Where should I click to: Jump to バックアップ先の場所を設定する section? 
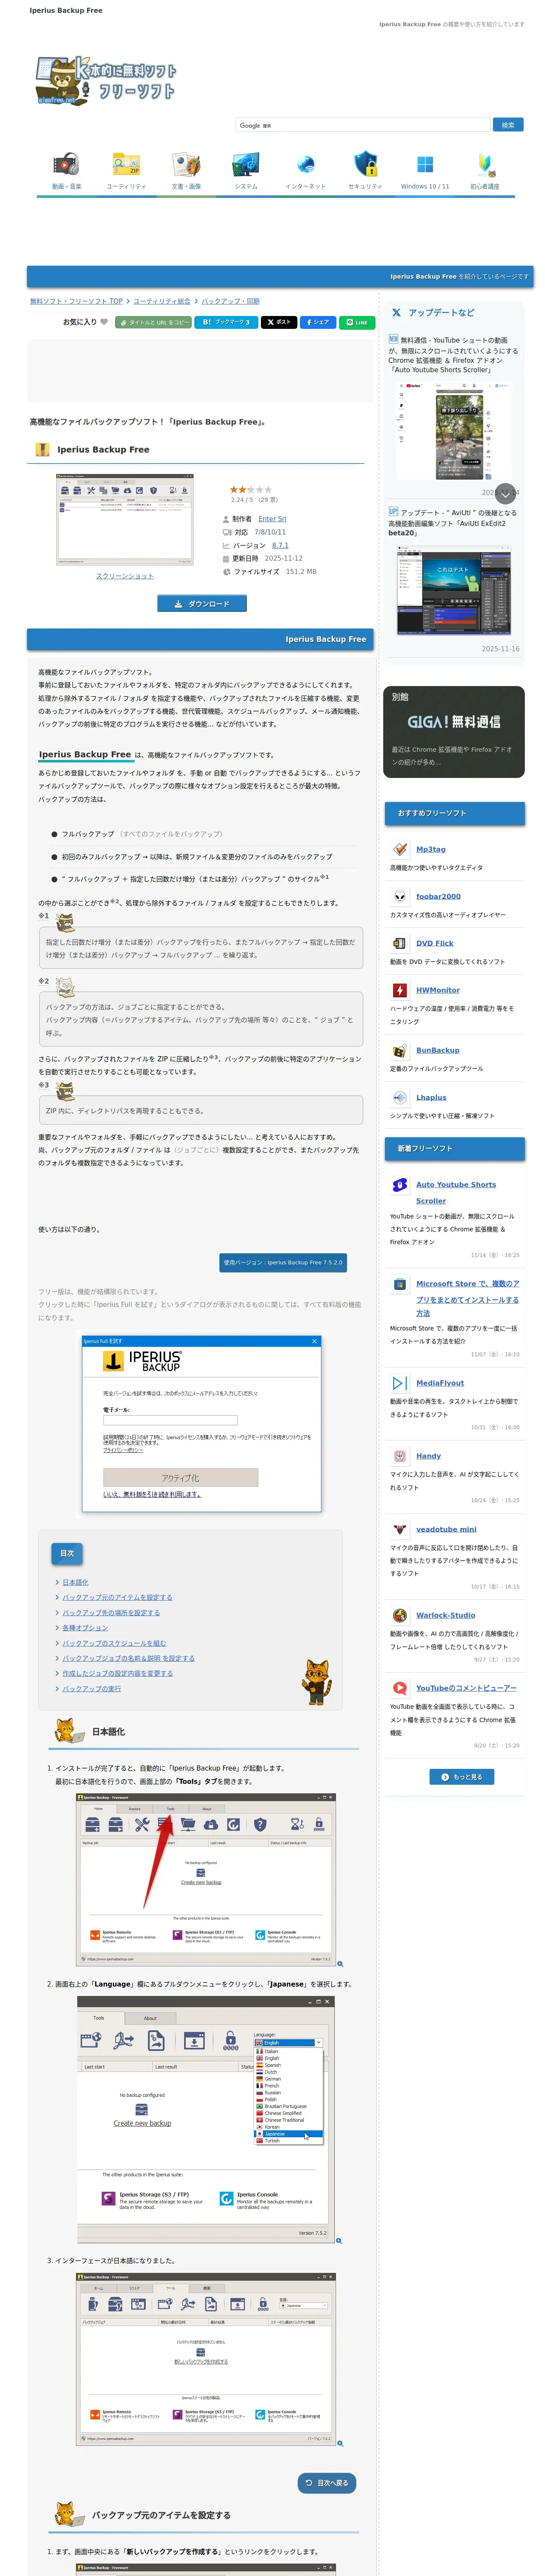pyautogui.click(x=111, y=1612)
